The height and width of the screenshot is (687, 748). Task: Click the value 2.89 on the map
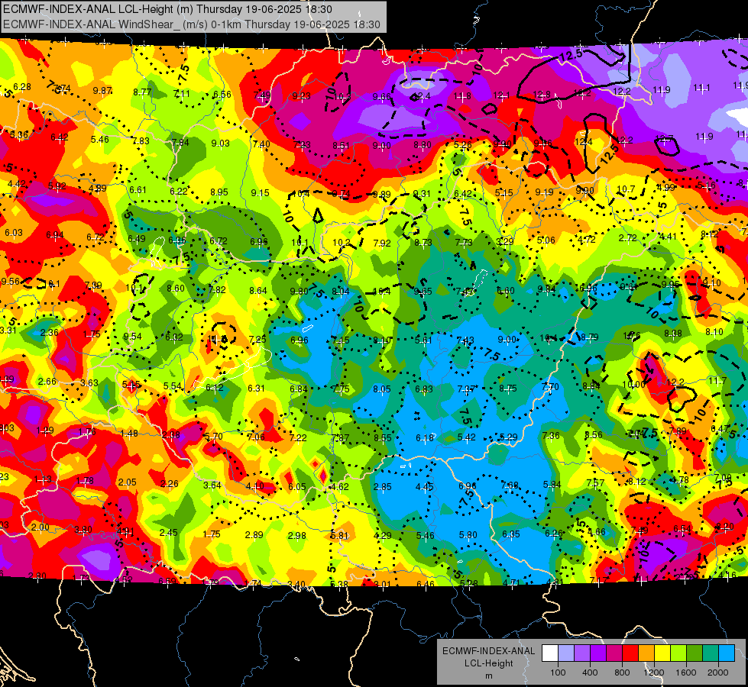coord(254,535)
